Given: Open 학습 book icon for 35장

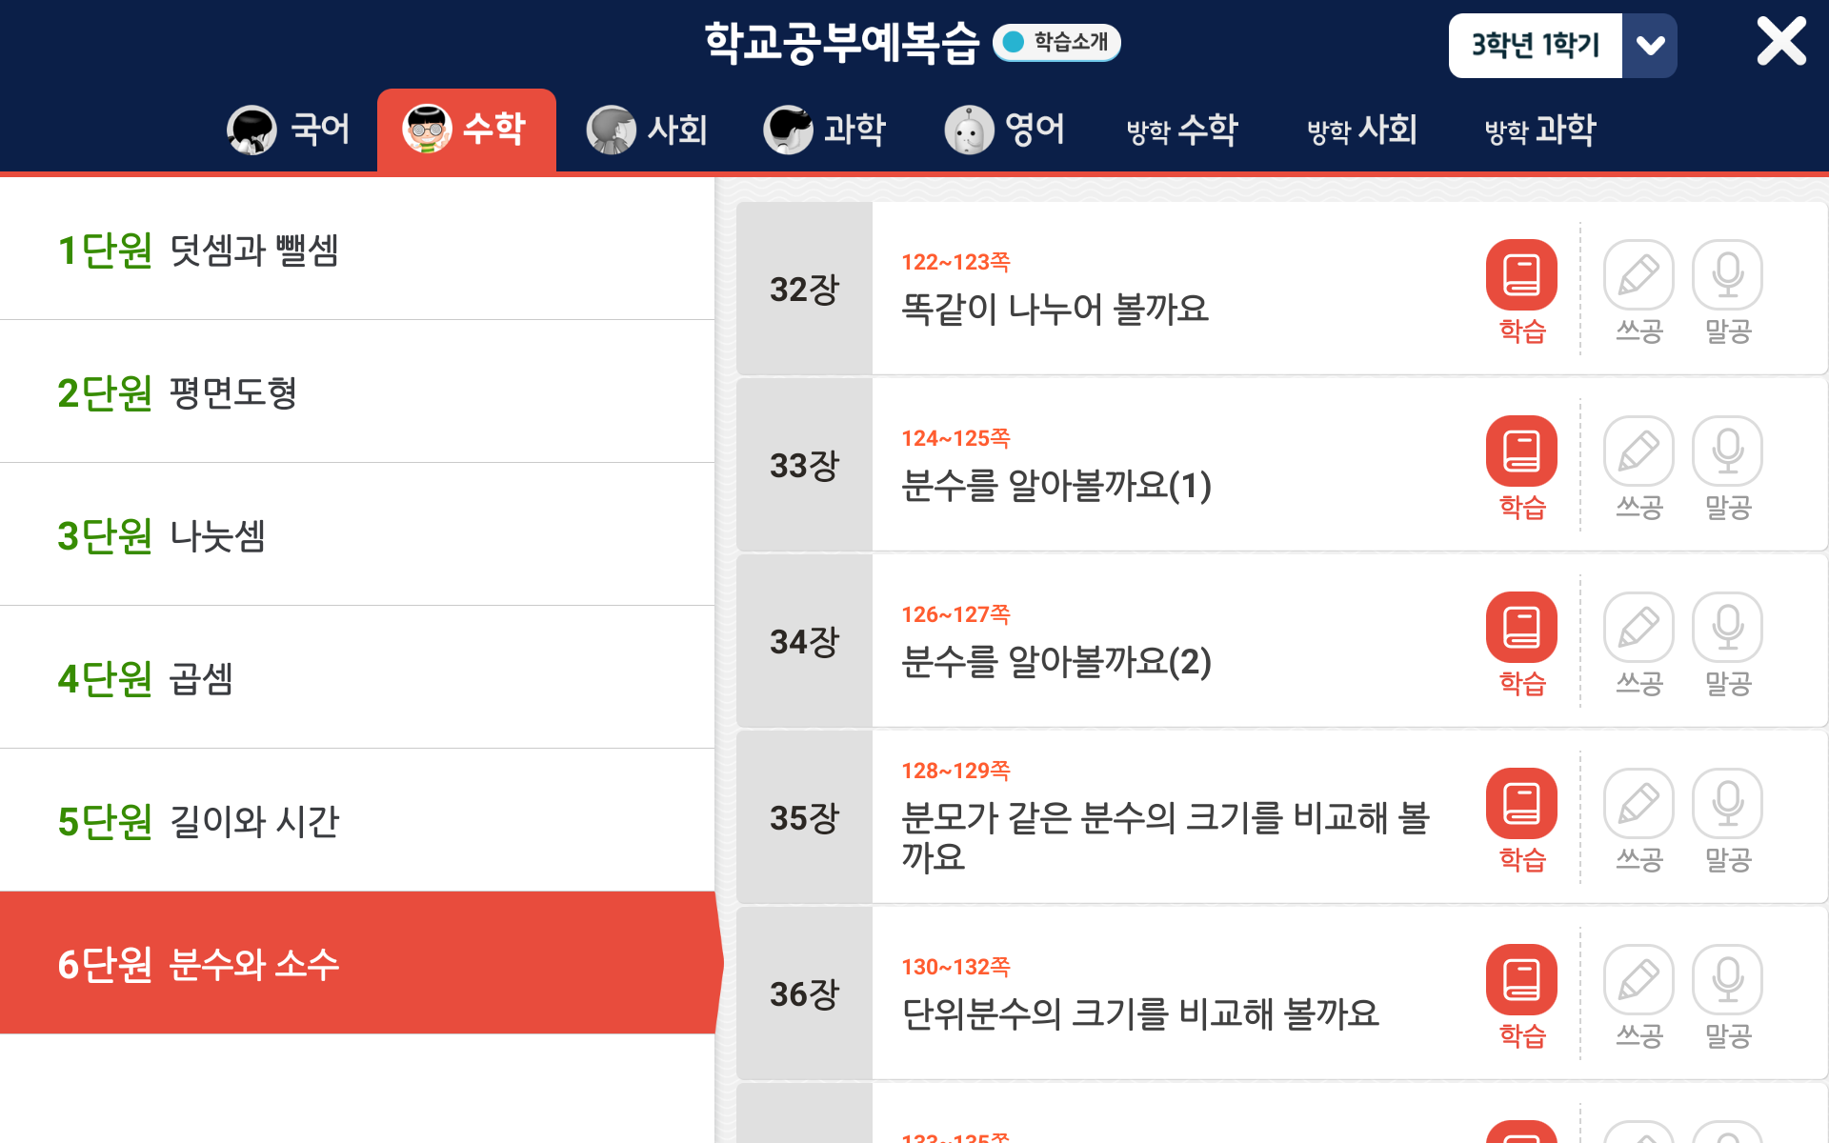Looking at the screenshot, I should pyautogui.click(x=1521, y=804).
